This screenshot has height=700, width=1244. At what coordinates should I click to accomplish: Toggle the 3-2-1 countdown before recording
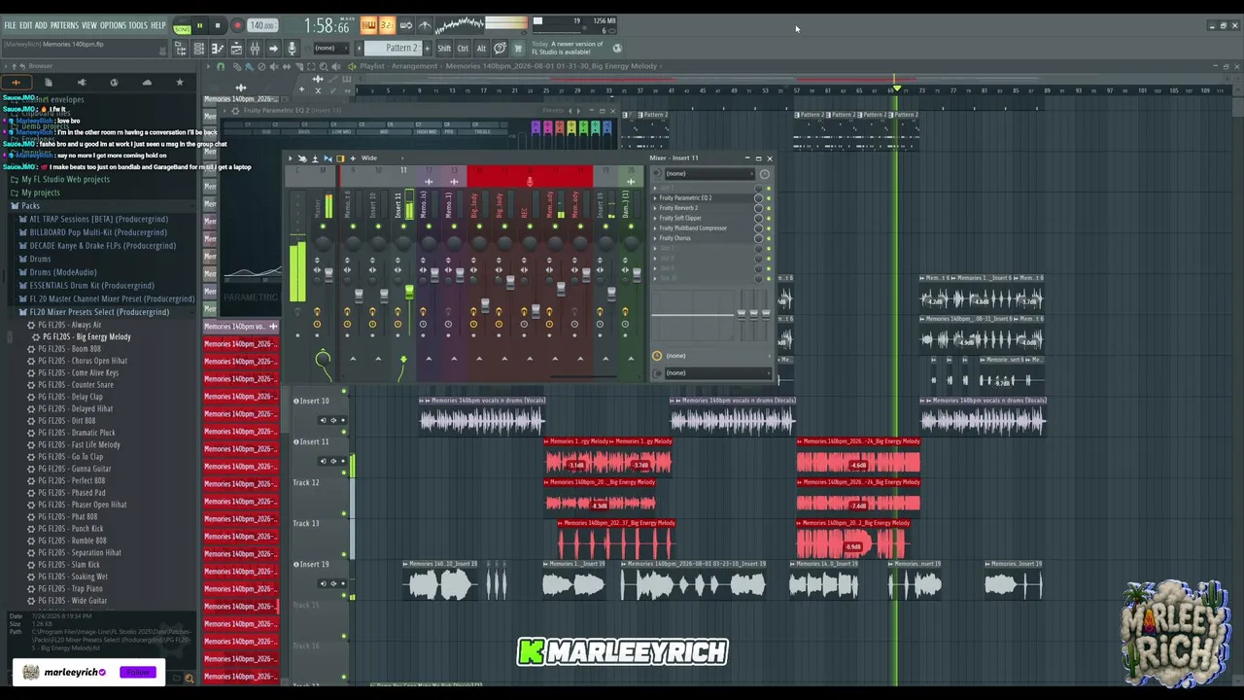[387, 25]
